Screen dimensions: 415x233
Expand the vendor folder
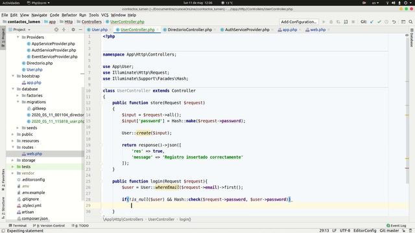coord(13,173)
